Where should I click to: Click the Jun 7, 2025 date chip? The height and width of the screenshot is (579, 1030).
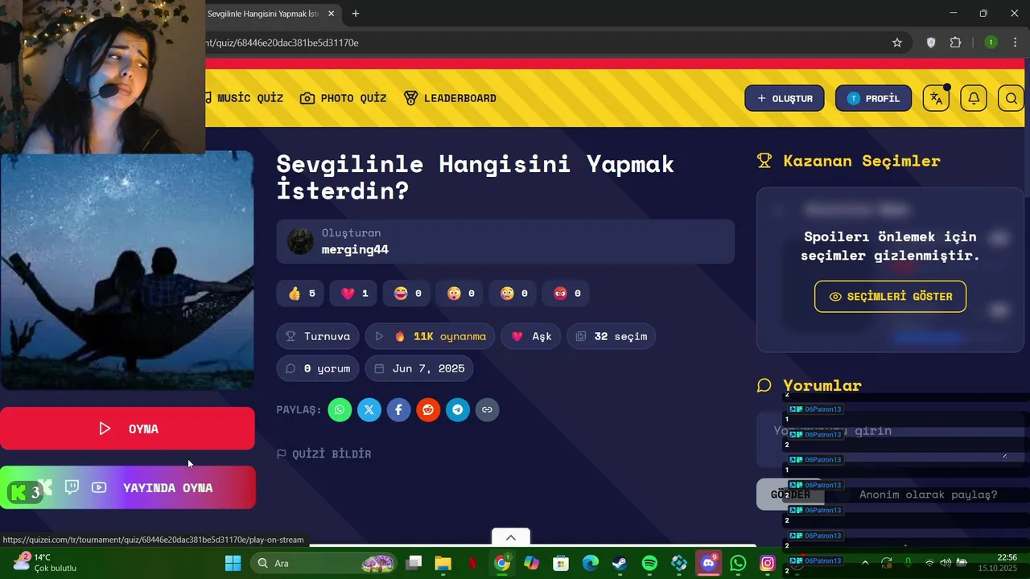coord(419,368)
